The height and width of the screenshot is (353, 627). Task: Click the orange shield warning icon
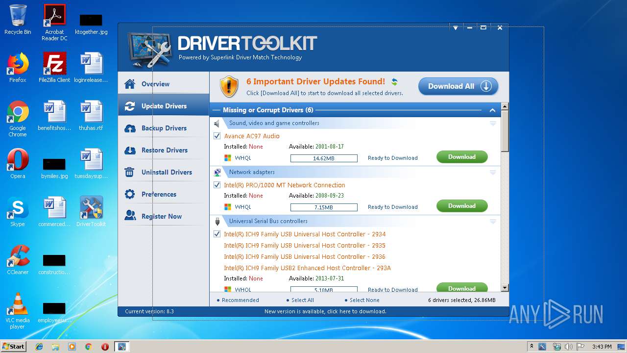229,86
